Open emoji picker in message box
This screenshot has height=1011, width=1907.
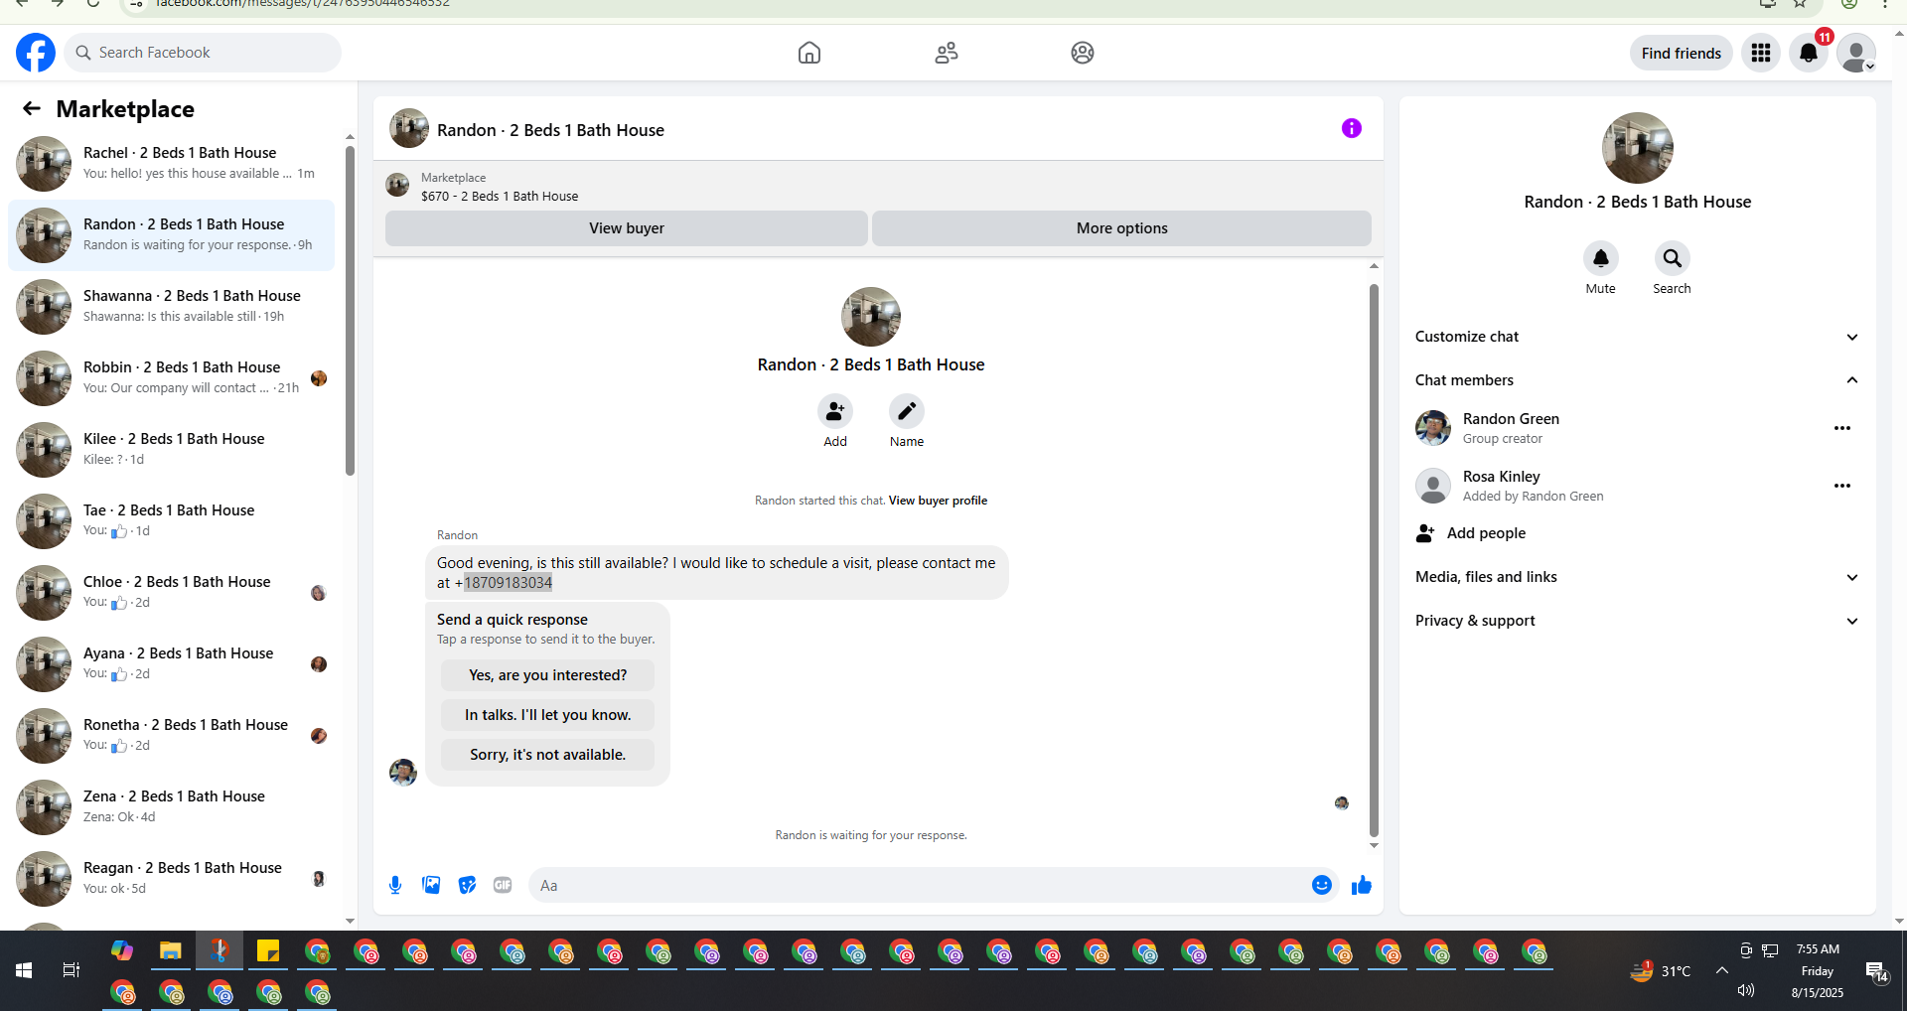point(1322,885)
